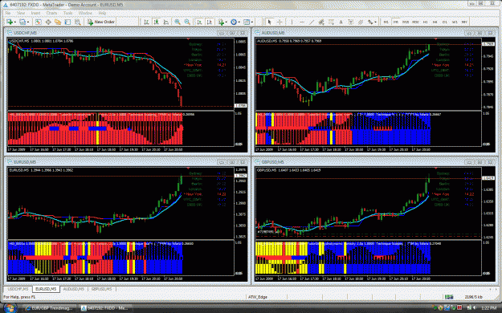Viewport: 502px width, 313px height.
Task: Switch chart to Candlesticks type
Action: 157,22
